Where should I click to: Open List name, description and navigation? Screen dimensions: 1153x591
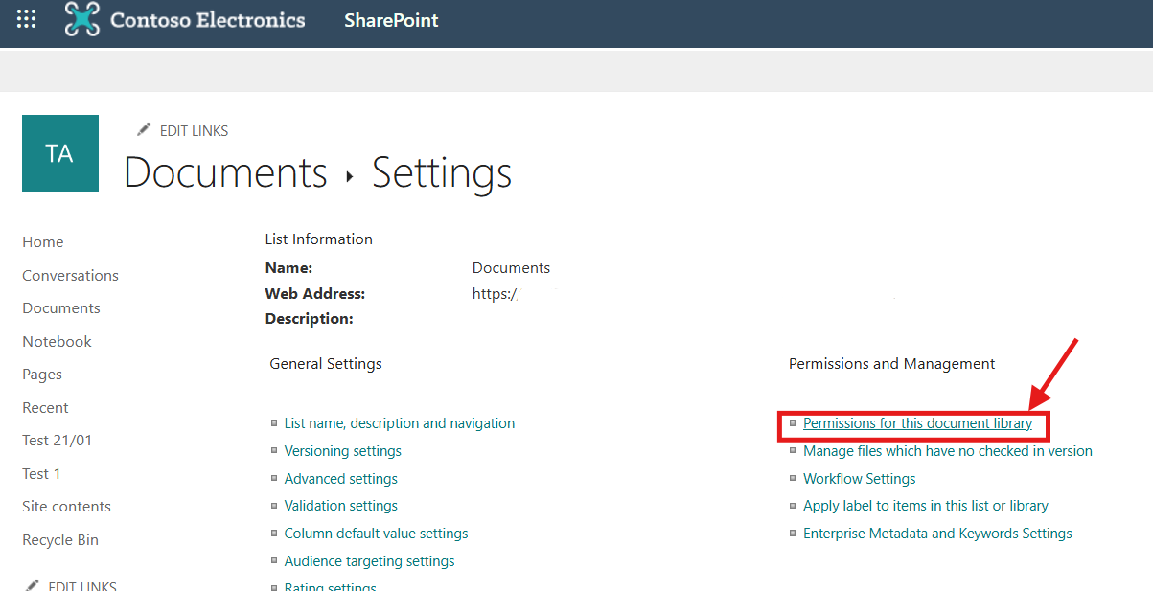tap(400, 423)
